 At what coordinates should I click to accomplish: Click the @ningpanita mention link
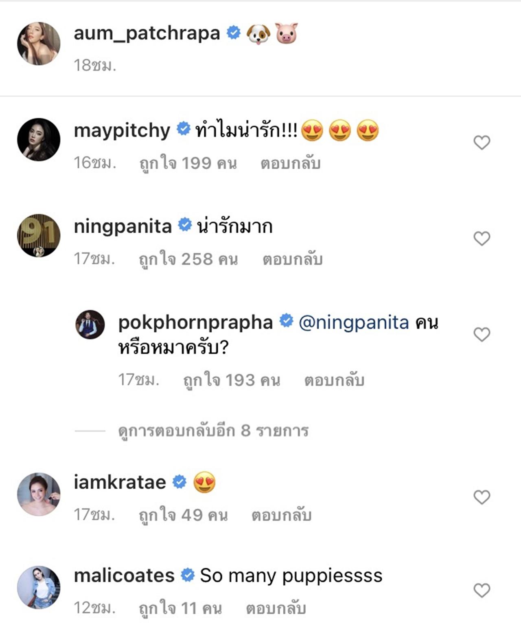[x=353, y=322]
